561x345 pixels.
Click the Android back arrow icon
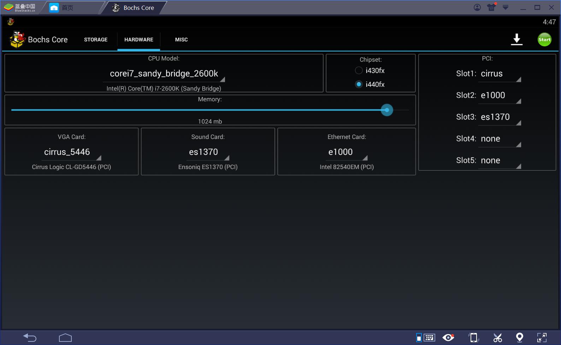tap(30, 338)
